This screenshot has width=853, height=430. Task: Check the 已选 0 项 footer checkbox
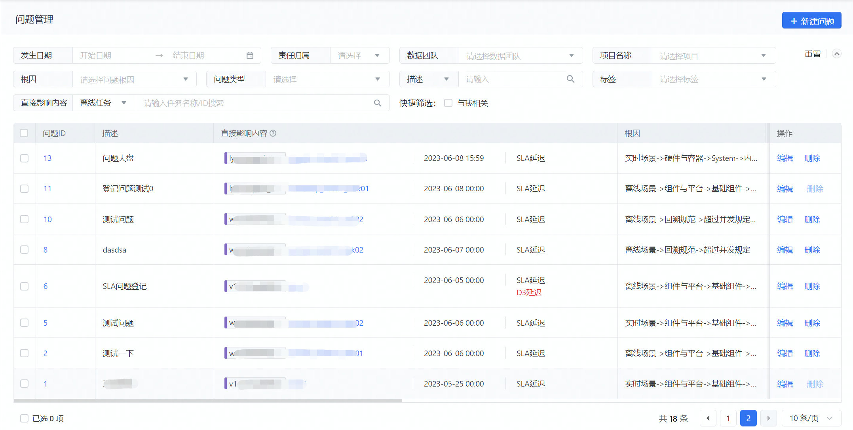click(24, 418)
